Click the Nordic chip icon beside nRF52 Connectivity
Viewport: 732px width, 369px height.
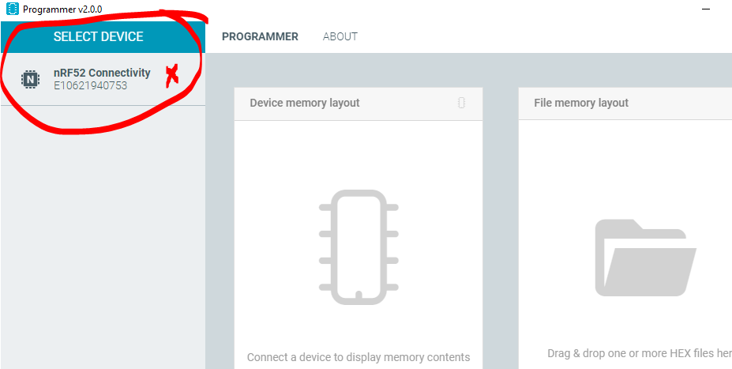pos(30,79)
